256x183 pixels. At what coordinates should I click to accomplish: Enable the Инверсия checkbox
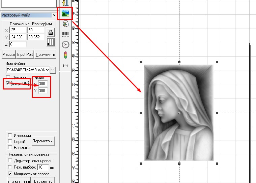tap(10, 135)
